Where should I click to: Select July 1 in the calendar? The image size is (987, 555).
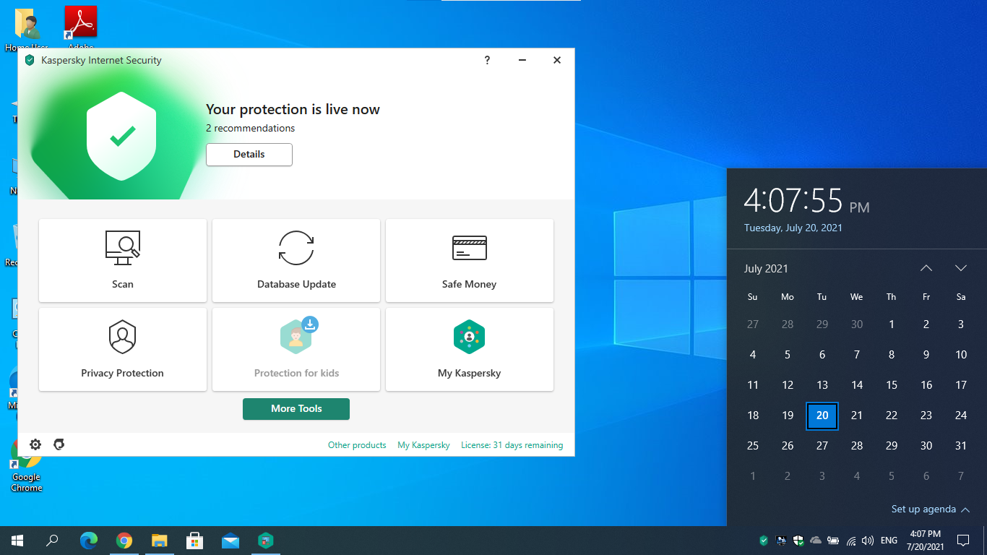click(892, 324)
